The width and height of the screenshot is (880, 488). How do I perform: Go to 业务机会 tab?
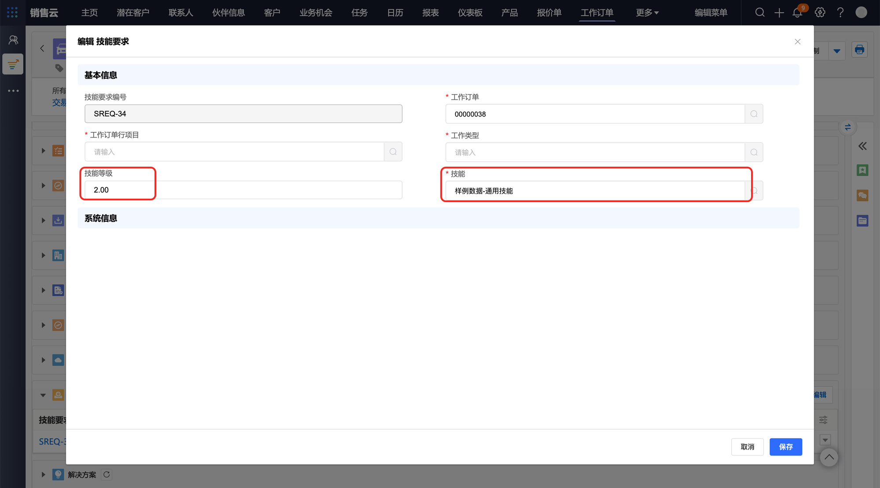point(315,13)
